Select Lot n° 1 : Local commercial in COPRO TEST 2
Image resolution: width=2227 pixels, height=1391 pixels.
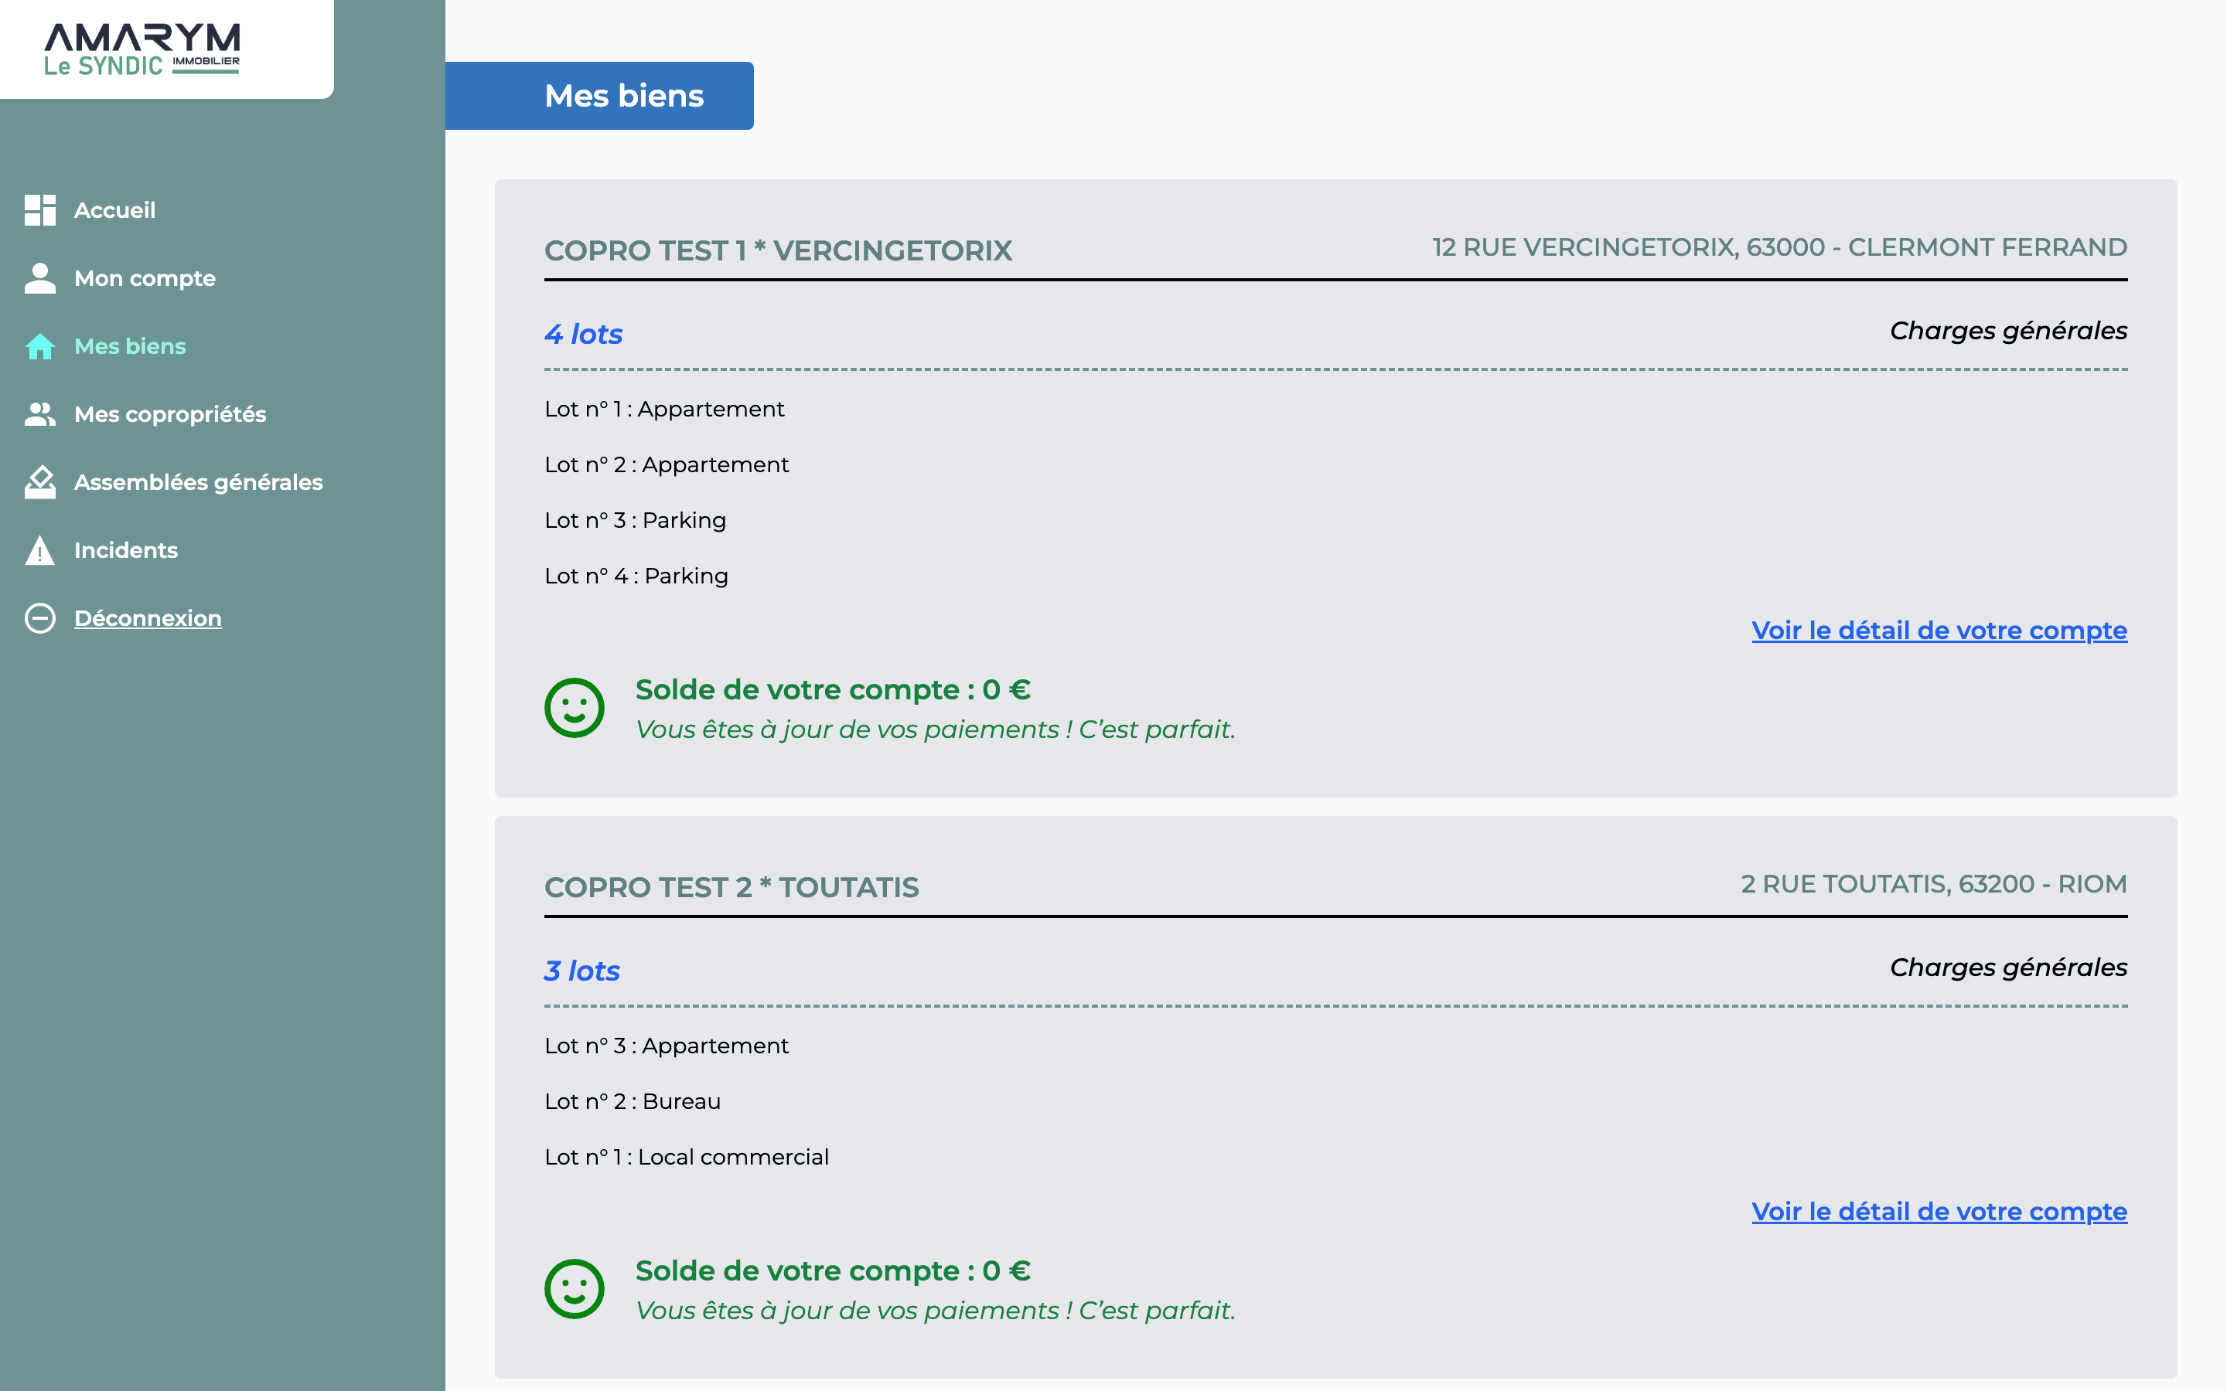tap(687, 1156)
